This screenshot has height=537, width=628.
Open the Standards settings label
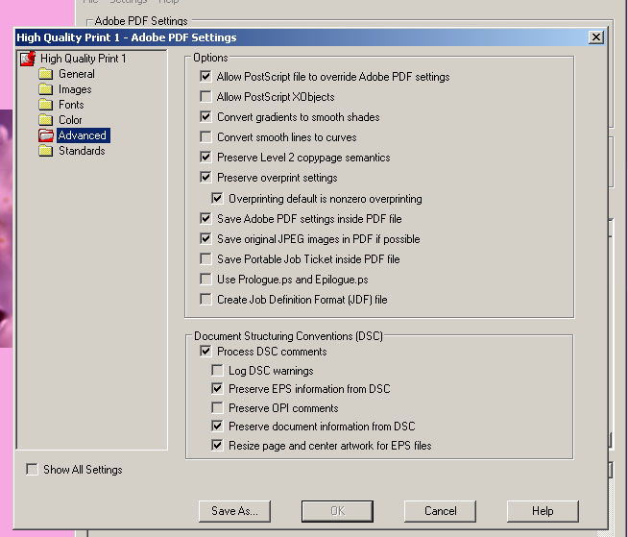pyautogui.click(x=82, y=151)
